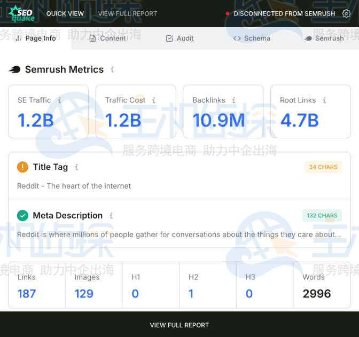The width and height of the screenshot is (359, 337).
Task: Click the Backlinks info icon
Action: (x=234, y=100)
